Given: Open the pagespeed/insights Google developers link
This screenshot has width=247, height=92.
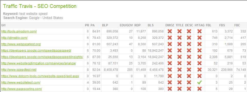Looking at the screenshot, I should (x=42, y=57).
